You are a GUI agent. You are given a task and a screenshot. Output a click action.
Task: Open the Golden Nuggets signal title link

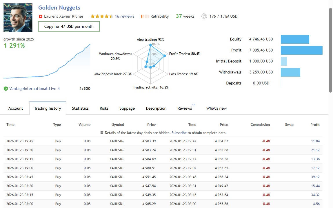pos(59,8)
